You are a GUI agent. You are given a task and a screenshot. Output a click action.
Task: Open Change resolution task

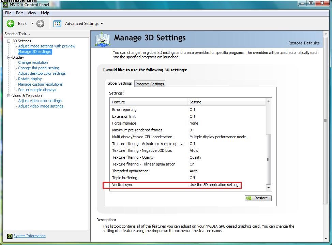(x=33, y=62)
